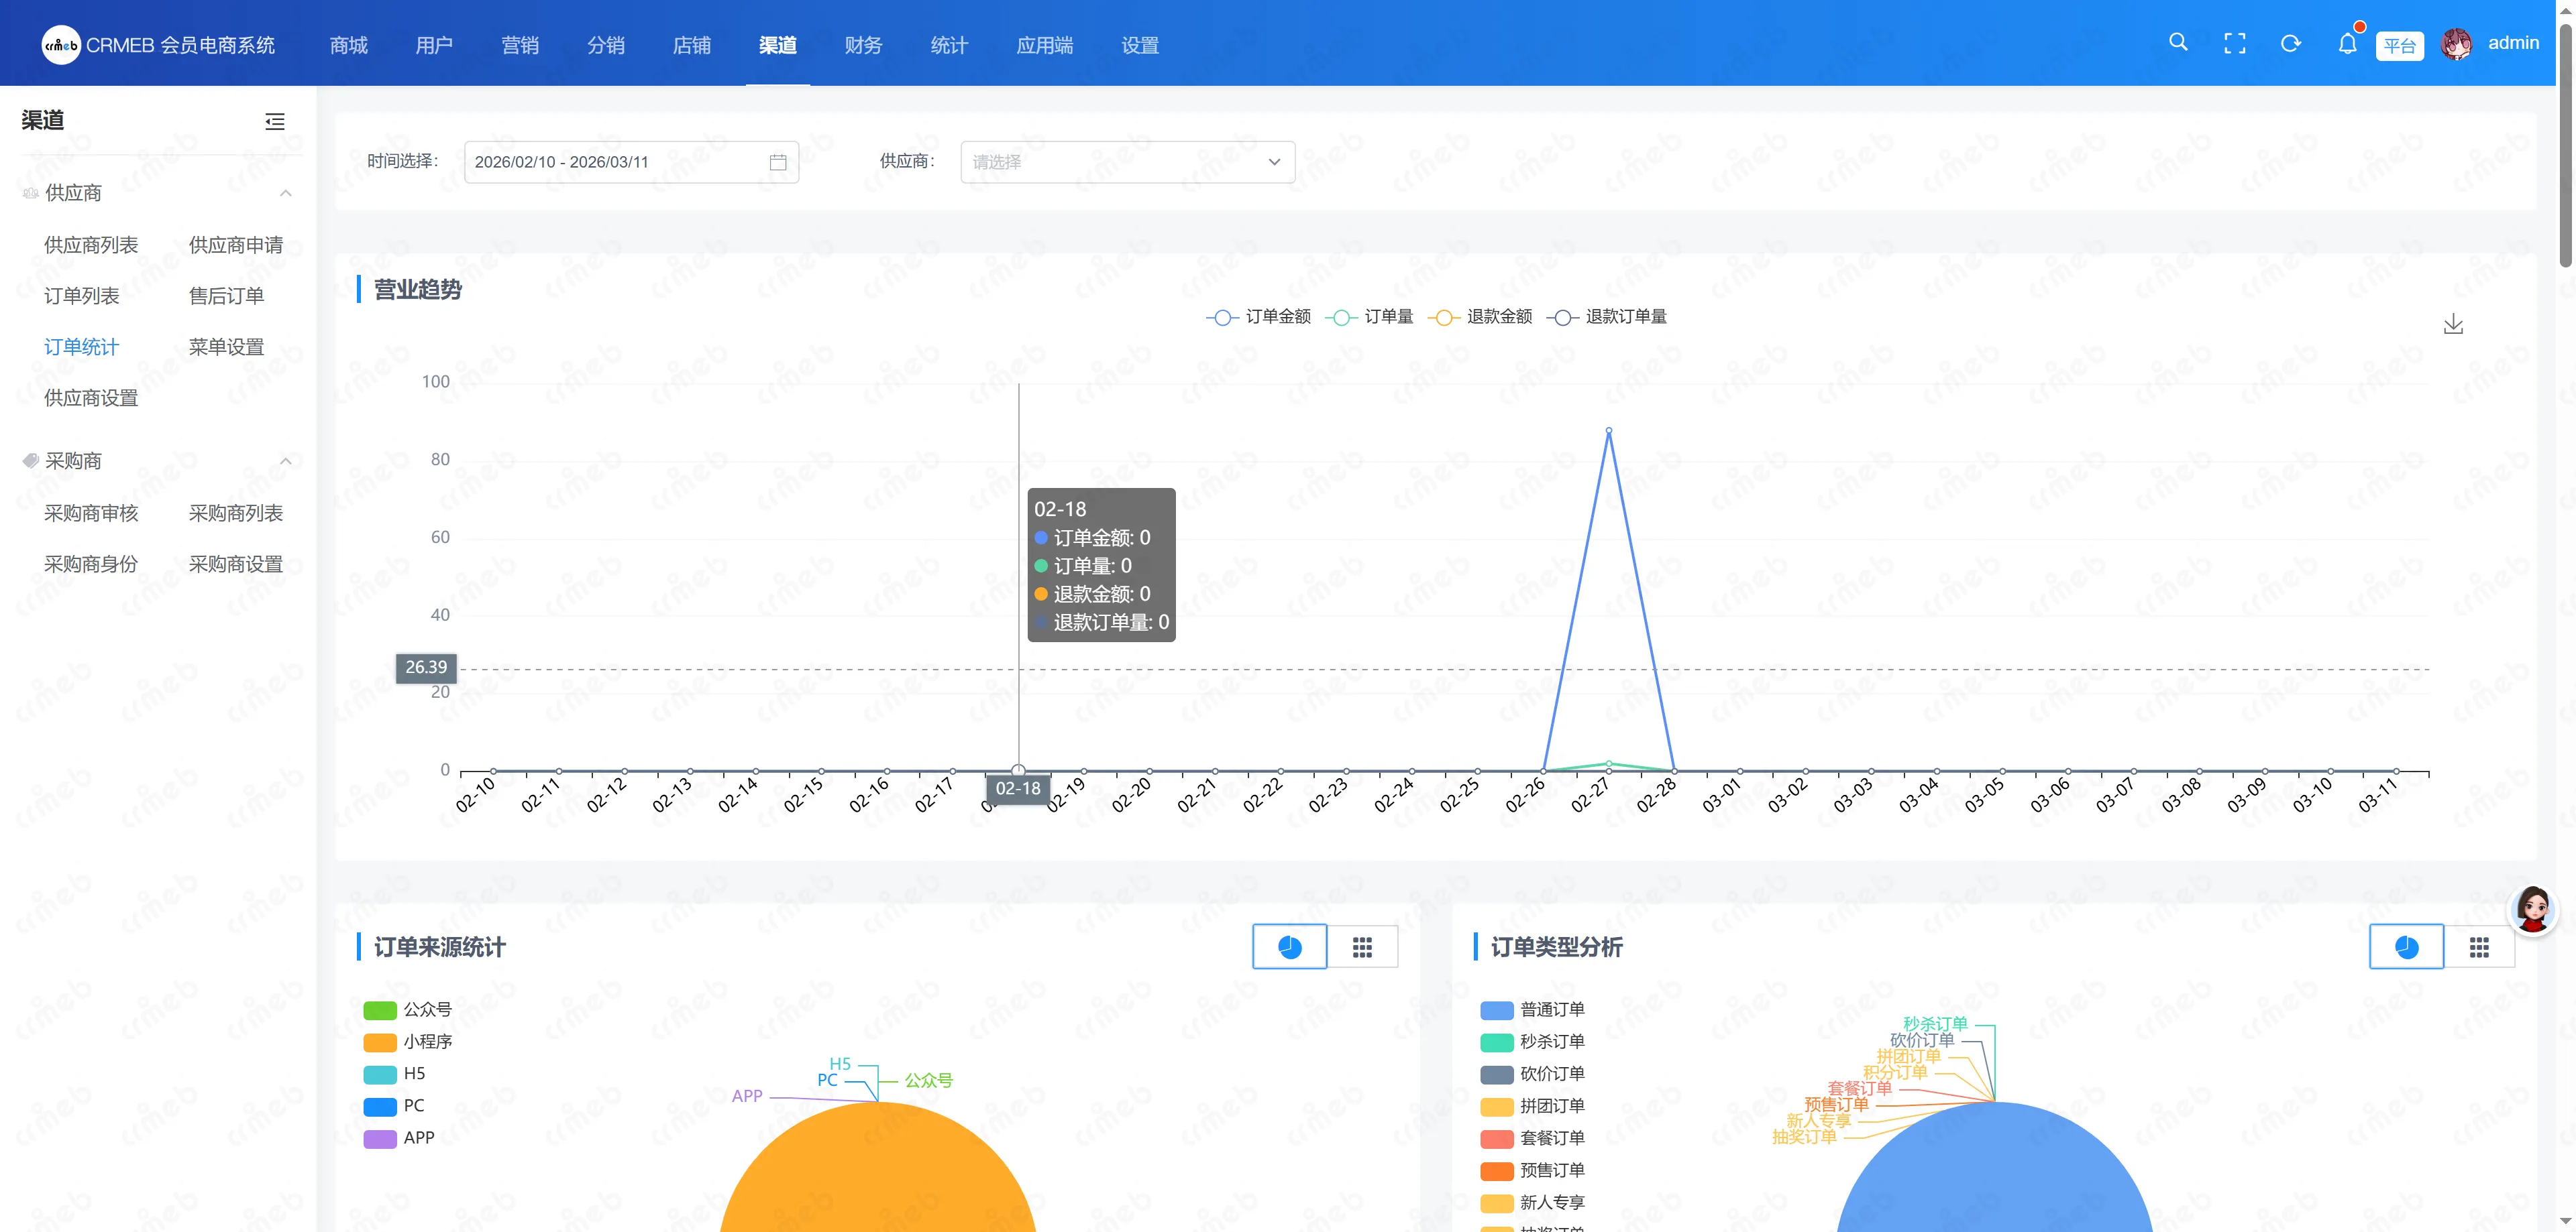Open 采购商设置 in sidebar
This screenshot has height=1232, width=2576.
click(x=236, y=564)
